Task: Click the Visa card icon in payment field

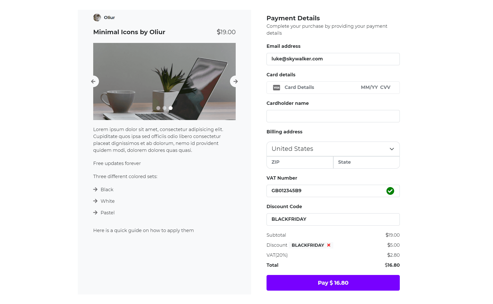Action: [277, 87]
